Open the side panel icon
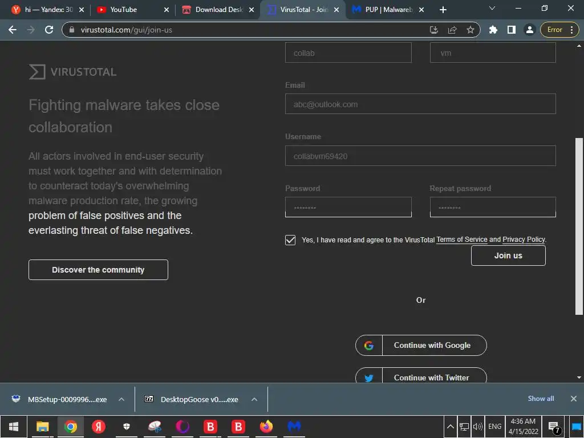Screen dimensions: 584x438 (x=512, y=30)
